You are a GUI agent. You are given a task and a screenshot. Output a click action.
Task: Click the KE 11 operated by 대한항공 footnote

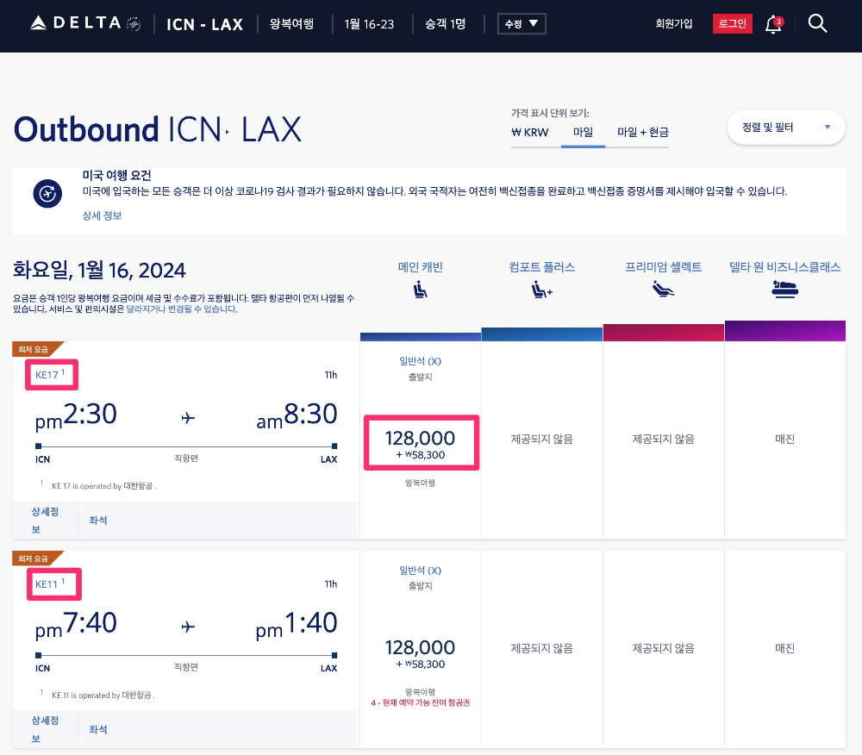click(103, 696)
